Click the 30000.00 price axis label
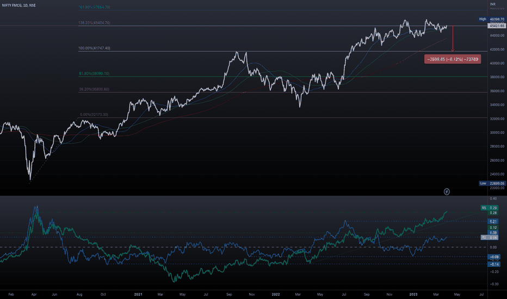Screen dimensions: 507x299 pyautogui.click(x=497, y=133)
